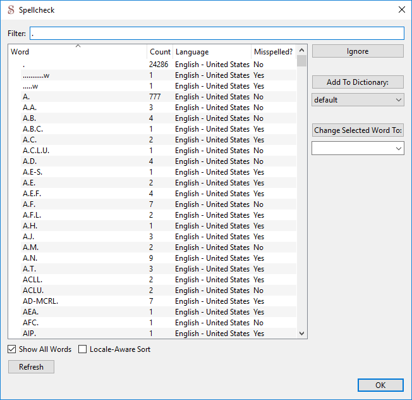The image size is (412, 400).
Task: Close the Spellcheck dialog window
Action: [401, 9]
